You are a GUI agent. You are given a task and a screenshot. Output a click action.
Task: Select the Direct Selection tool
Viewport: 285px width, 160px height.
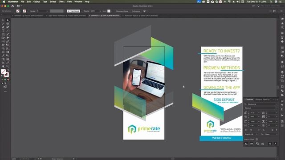click(8, 20)
